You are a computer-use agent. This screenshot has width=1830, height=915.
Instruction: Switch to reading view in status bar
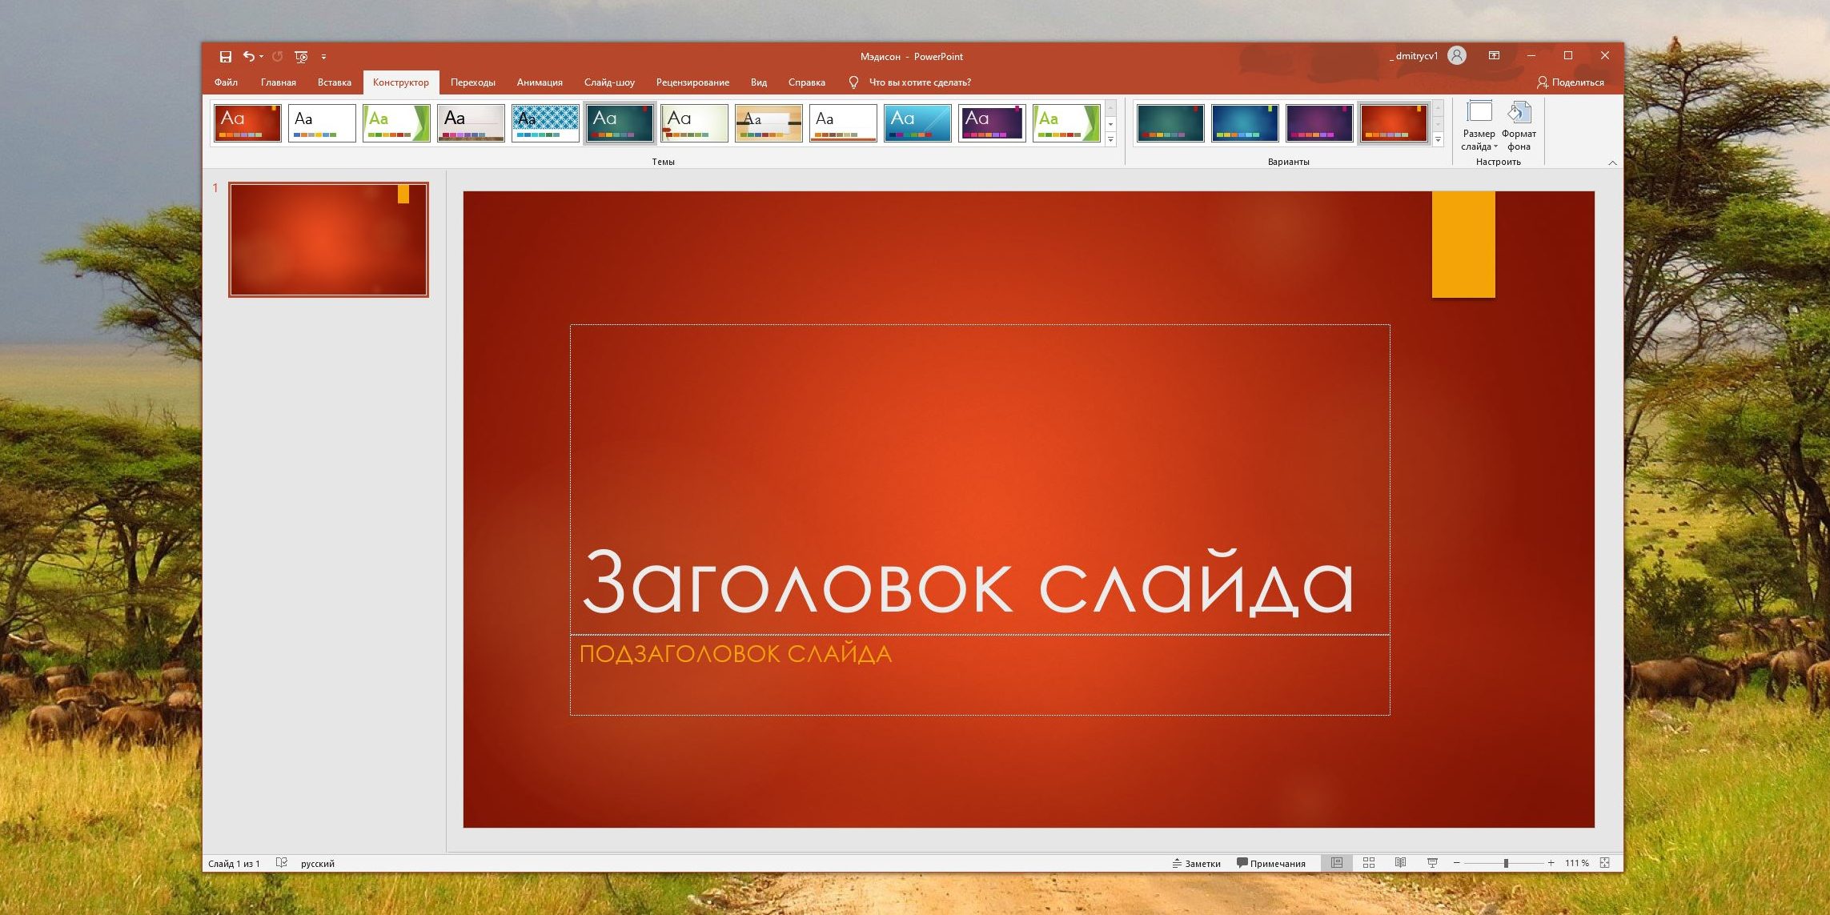click(x=1400, y=862)
